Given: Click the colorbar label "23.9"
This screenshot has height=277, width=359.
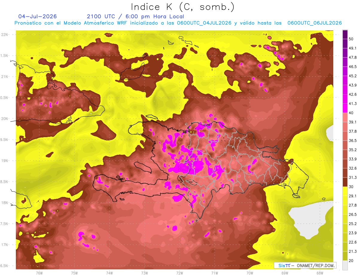Looking at the screenshot, I should pyautogui.click(x=353, y=233).
